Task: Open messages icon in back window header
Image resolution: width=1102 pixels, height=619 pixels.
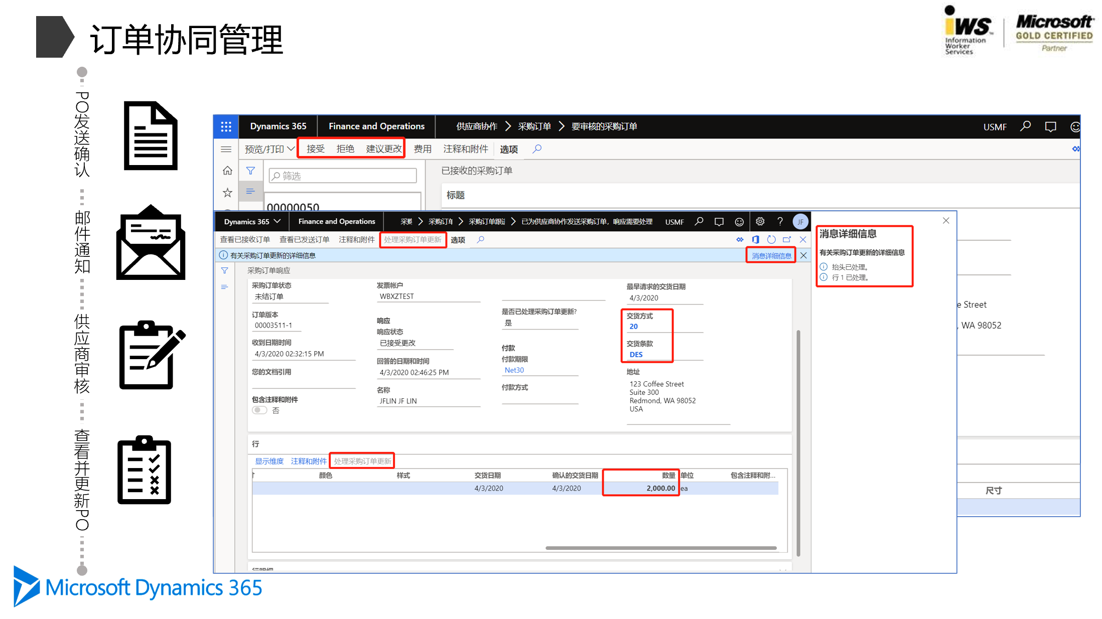Action: (x=1050, y=127)
